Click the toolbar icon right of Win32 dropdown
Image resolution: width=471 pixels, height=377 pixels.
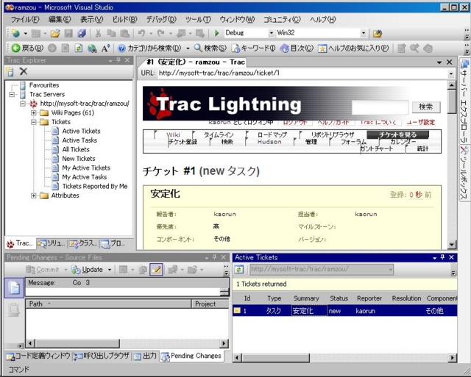(x=378, y=33)
